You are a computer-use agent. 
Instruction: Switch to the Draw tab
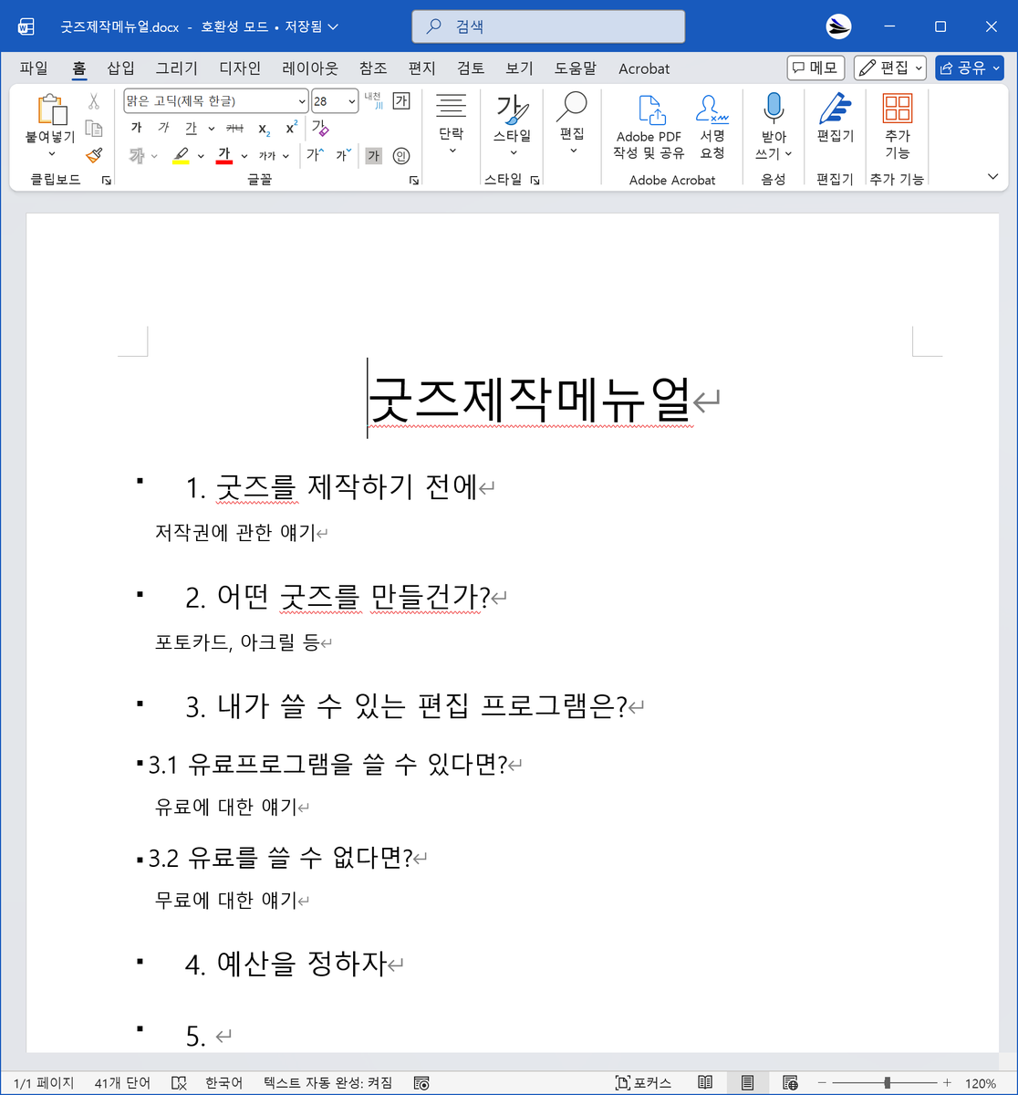click(x=177, y=68)
